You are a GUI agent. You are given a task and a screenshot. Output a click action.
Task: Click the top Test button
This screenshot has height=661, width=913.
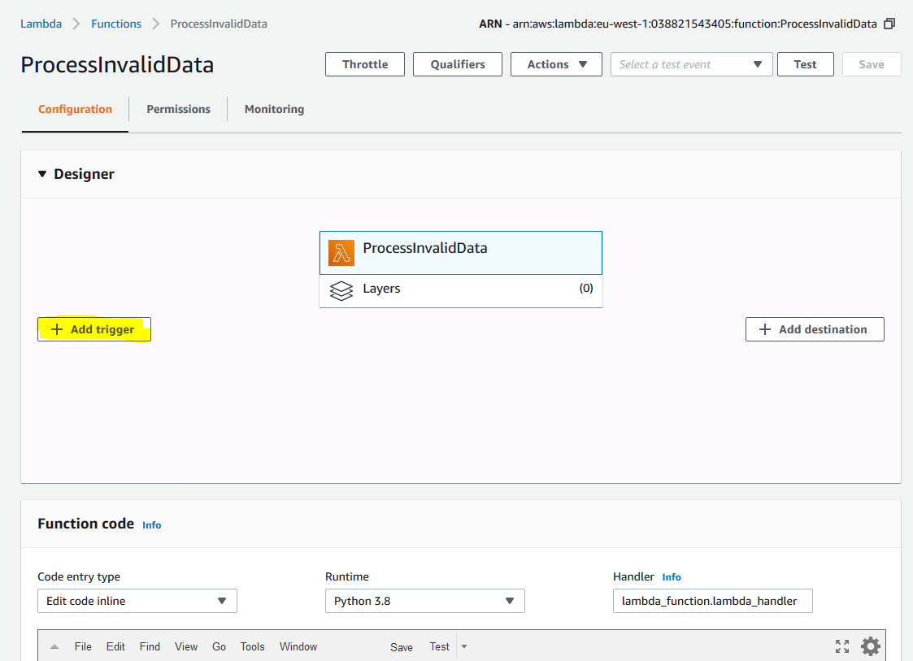806,64
